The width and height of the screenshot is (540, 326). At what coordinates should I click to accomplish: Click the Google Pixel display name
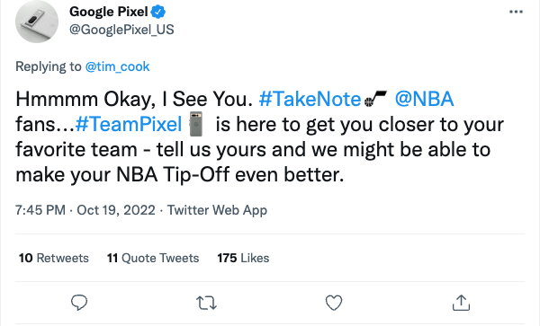(x=109, y=12)
